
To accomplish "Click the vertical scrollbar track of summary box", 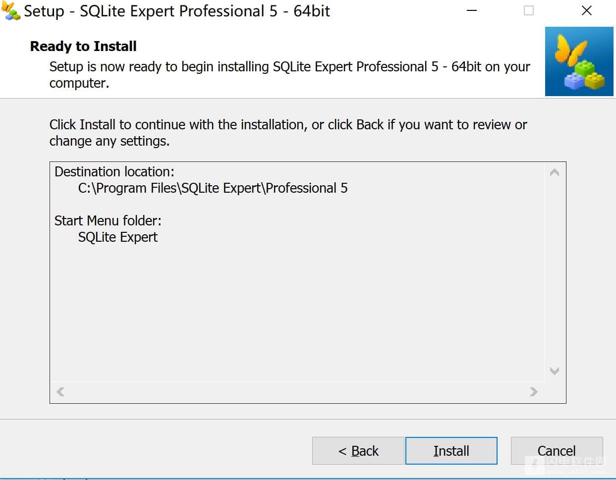I will pos(555,271).
